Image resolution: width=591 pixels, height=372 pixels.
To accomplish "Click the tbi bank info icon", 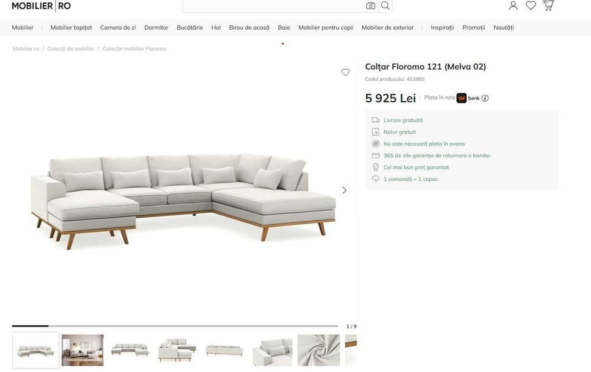I will (x=485, y=98).
